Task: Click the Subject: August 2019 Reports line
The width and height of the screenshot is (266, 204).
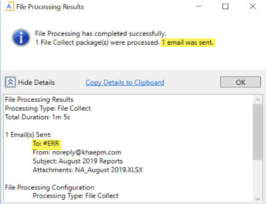Action: [x=78, y=161]
